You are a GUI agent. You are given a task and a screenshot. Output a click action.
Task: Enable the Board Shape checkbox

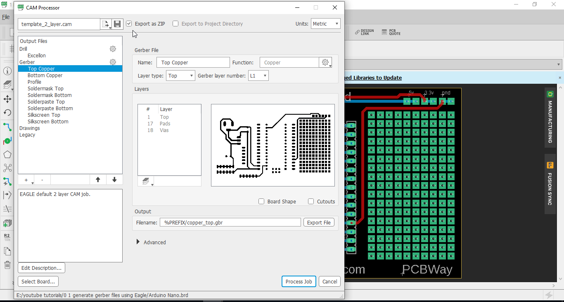[261, 202]
